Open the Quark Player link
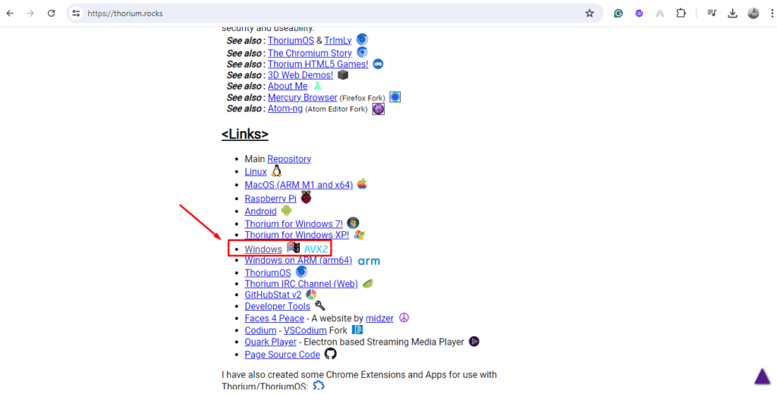777x394 pixels. (271, 342)
